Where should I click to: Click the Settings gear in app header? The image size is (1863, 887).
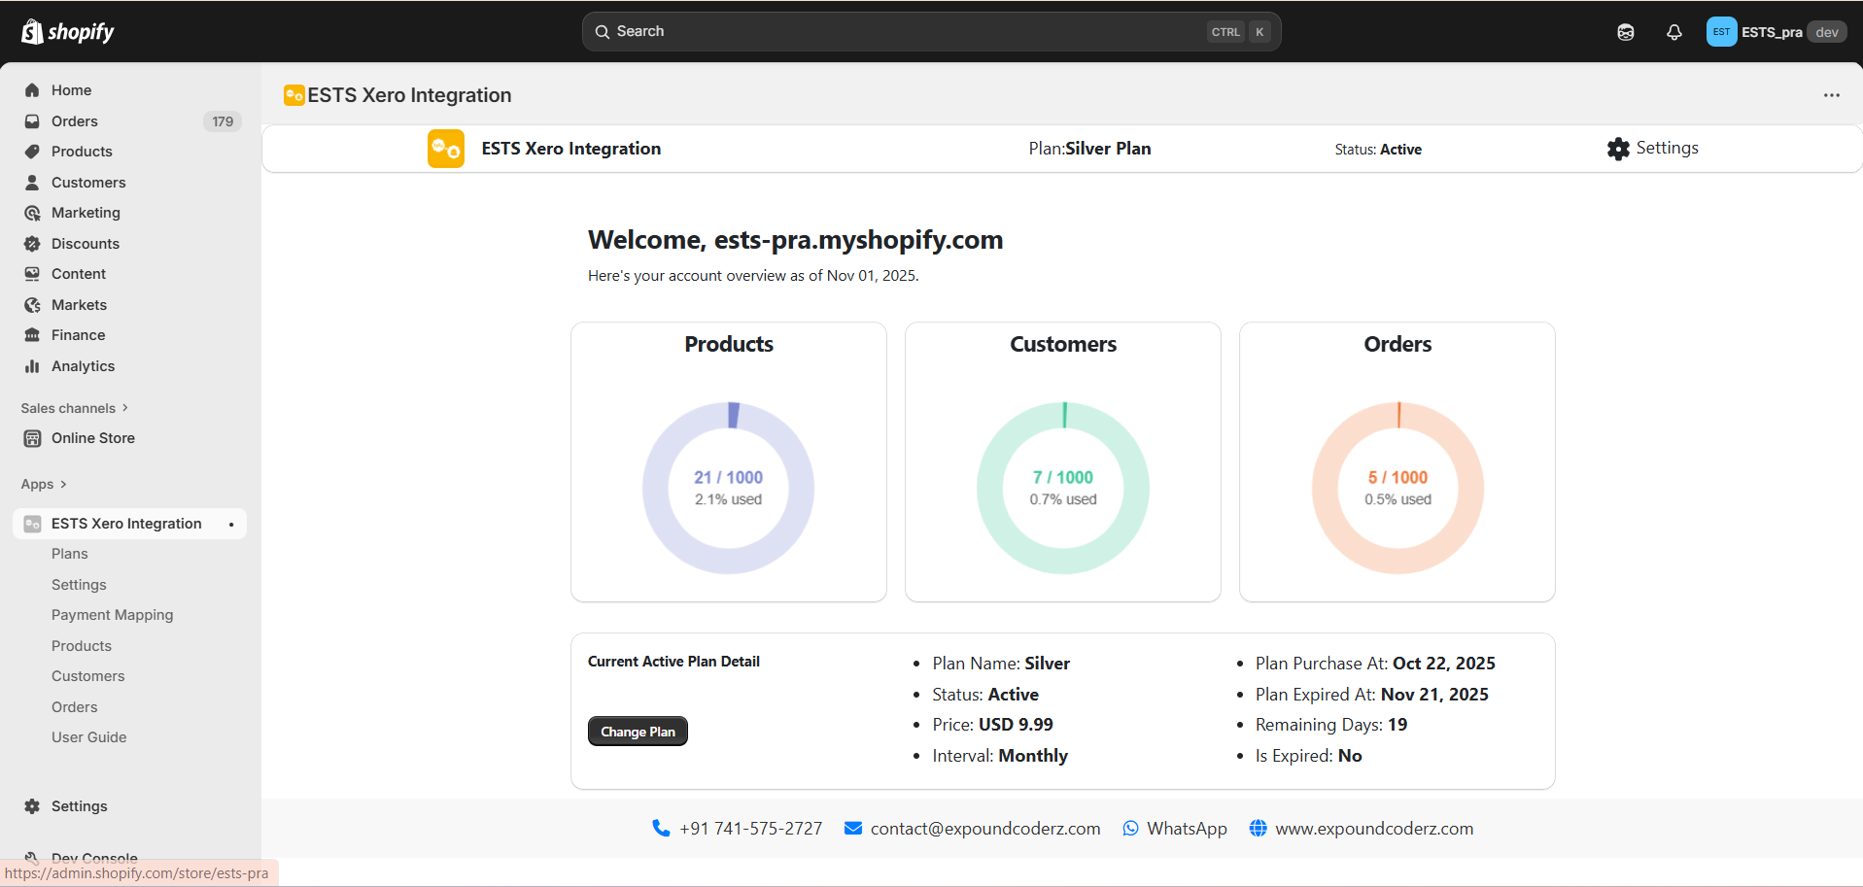(x=1617, y=149)
